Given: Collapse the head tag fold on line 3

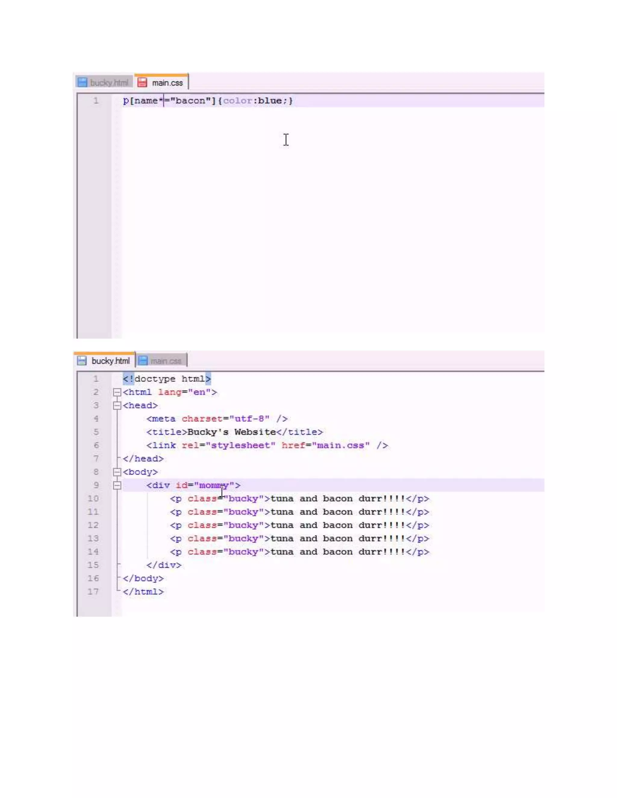Looking at the screenshot, I should [x=117, y=406].
